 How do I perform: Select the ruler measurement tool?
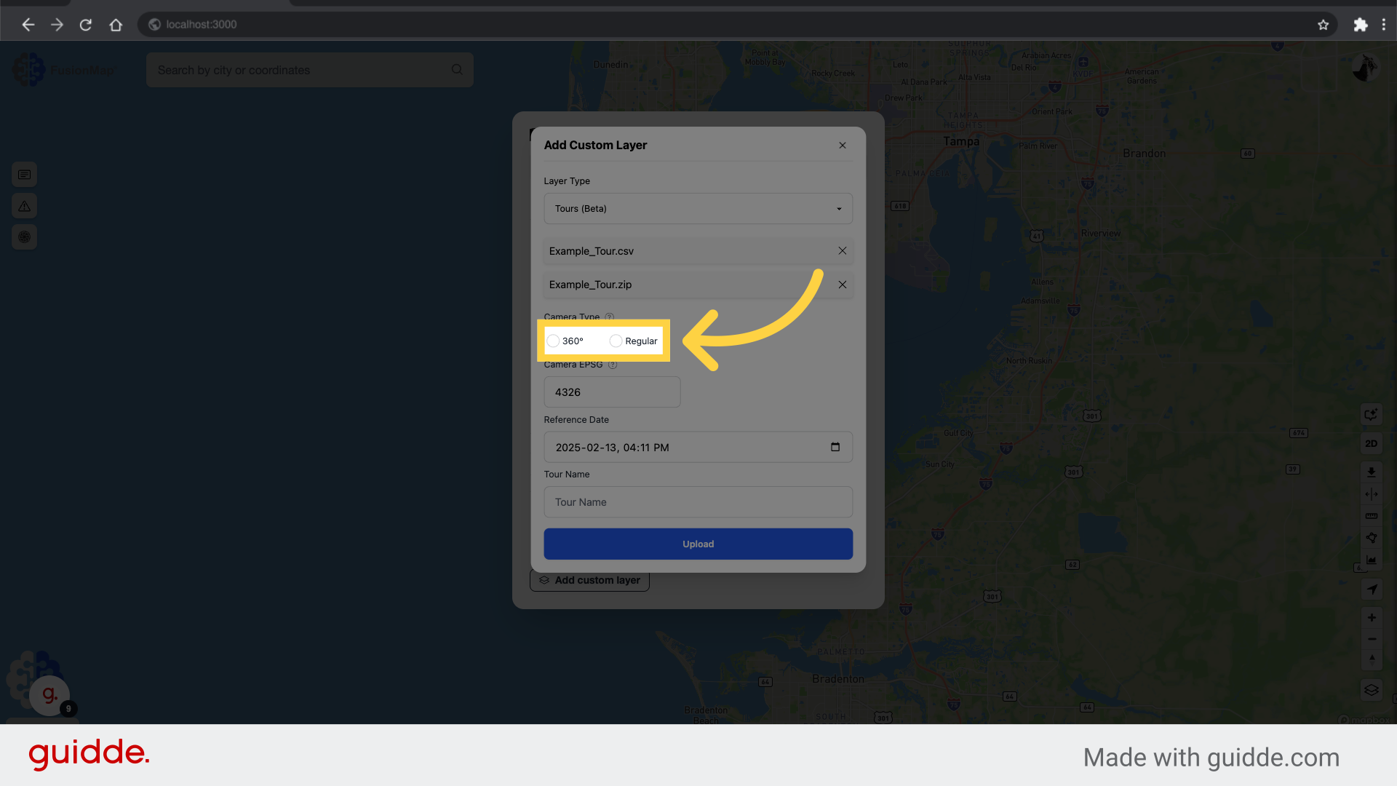(1371, 516)
